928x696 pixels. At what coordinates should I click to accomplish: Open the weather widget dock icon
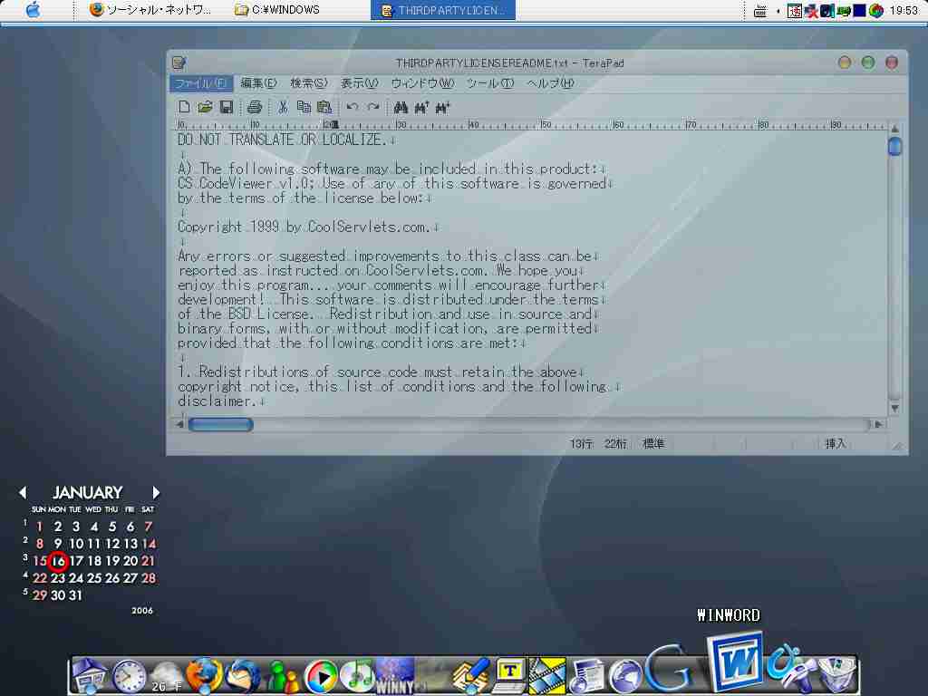pyautogui.click(x=167, y=676)
